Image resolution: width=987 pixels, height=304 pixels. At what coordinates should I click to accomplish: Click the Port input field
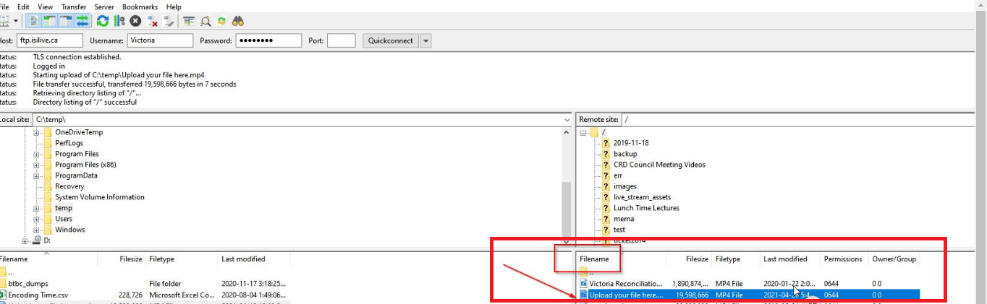[x=341, y=40]
